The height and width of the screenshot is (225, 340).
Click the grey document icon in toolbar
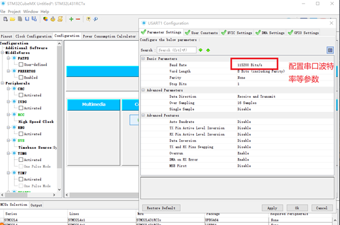(20, 19)
